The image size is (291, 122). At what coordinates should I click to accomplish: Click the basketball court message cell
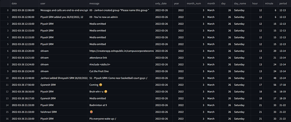coord(121,78)
